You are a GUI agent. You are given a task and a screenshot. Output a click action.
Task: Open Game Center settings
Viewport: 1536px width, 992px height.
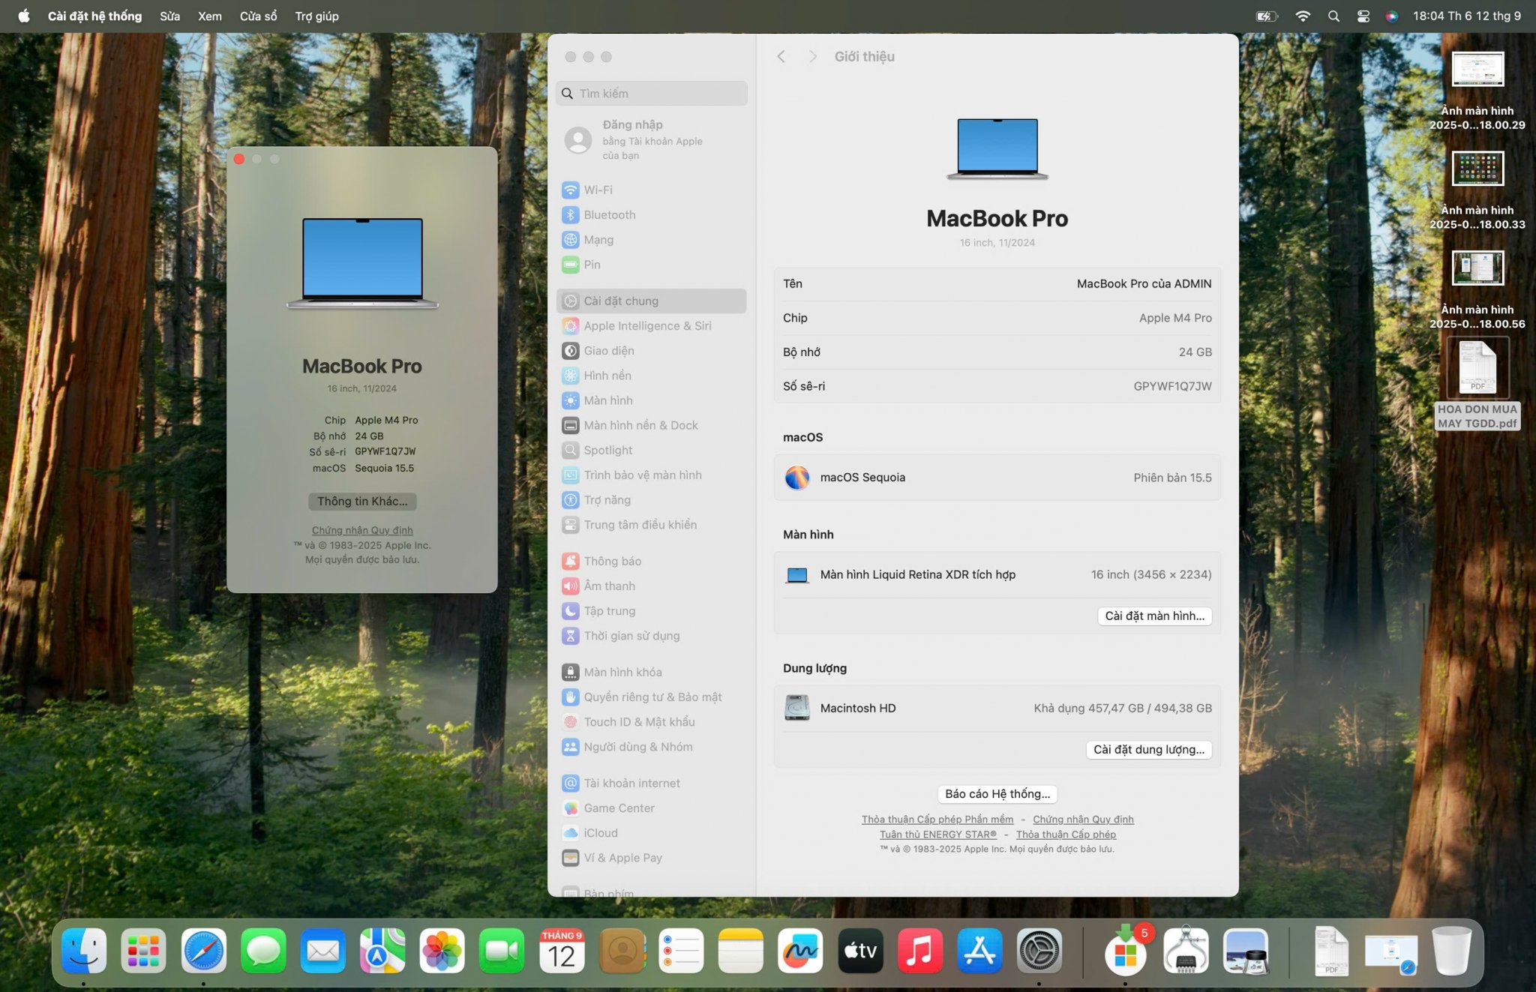619,808
